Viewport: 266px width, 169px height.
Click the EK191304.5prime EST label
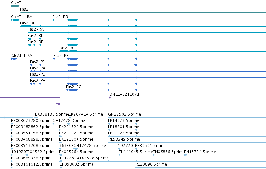point(76,140)
